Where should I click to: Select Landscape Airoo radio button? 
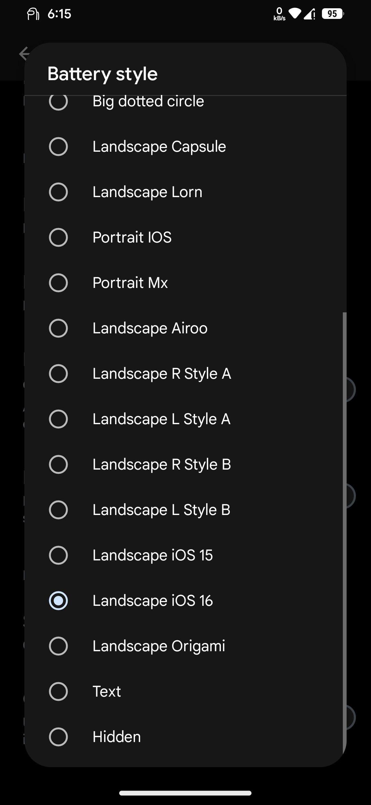click(58, 328)
